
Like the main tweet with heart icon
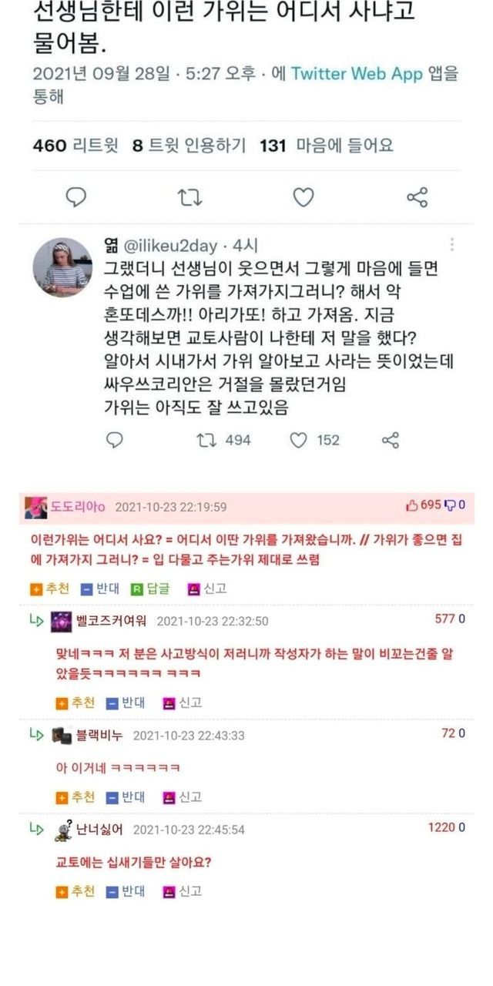coord(304,197)
